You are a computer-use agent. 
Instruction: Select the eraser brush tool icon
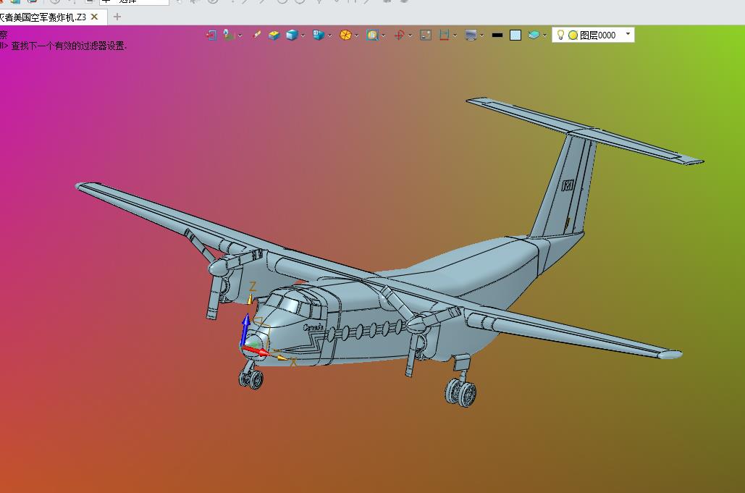click(x=256, y=35)
